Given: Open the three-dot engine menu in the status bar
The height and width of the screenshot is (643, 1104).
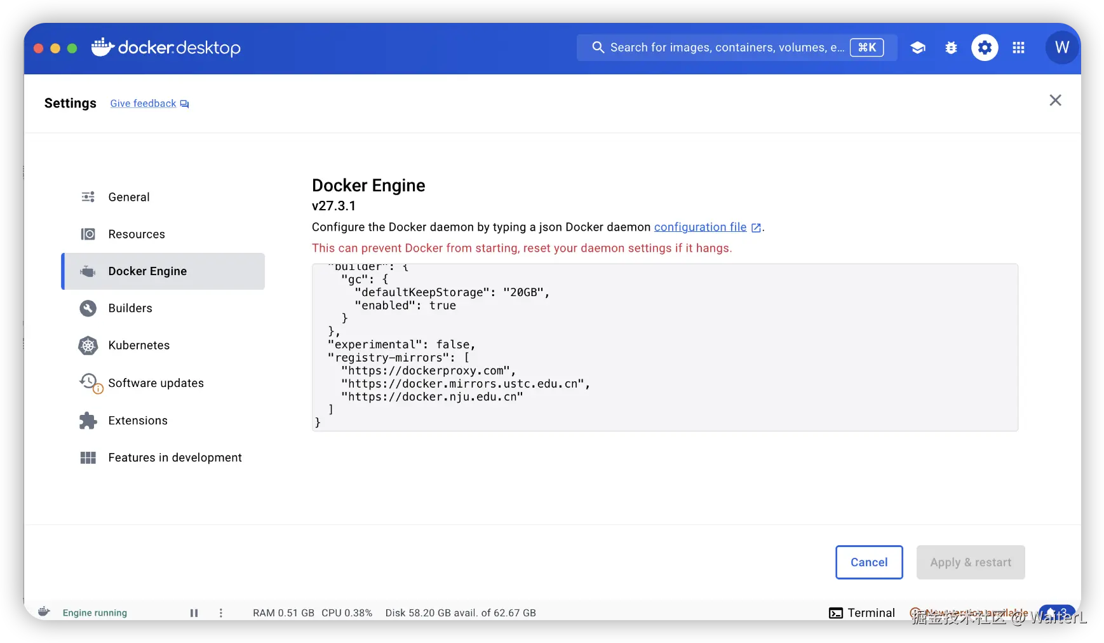Looking at the screenshot, I should pyautogui.click(x=221, y=613).
